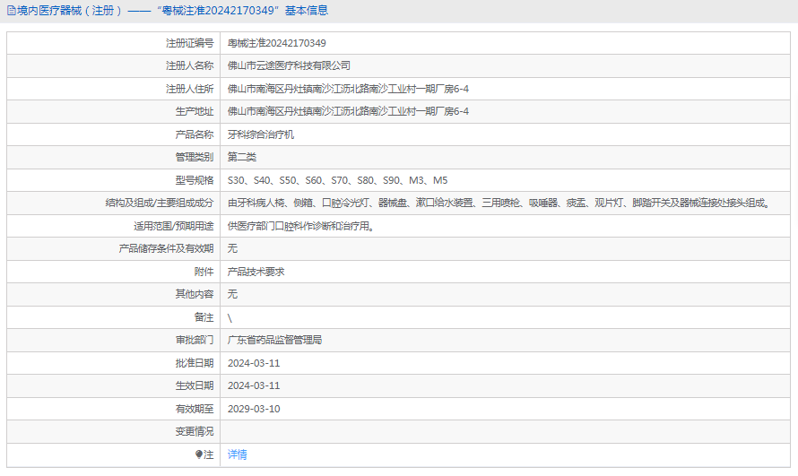The height and width of the screenshot is (476, 798).
Task: Click the 适用范围/预期用途 description text
Action: (x=301, y=226)
